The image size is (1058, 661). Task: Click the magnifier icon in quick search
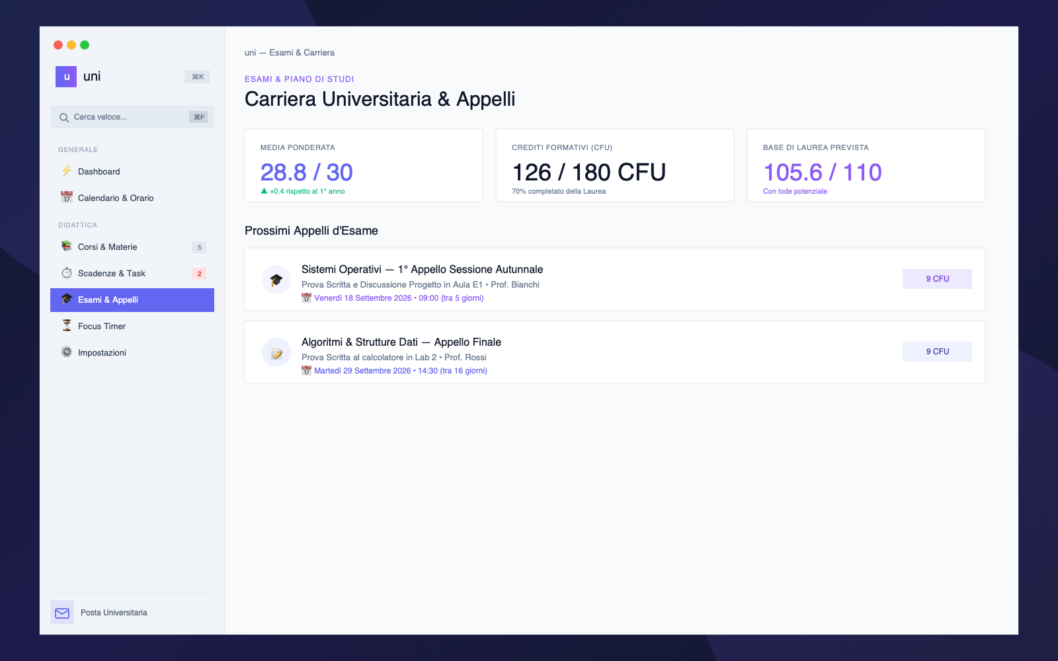pyautogui.click(x=64, y=118)
